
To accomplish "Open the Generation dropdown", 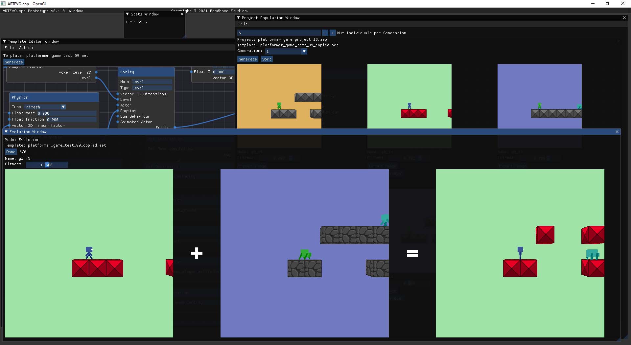I will pos(304,52).
